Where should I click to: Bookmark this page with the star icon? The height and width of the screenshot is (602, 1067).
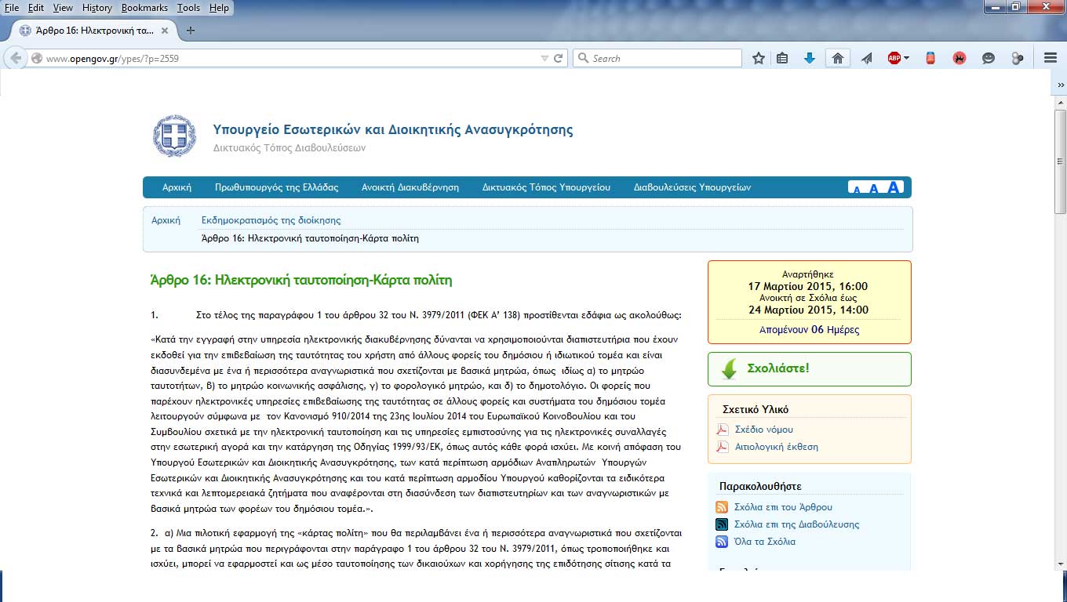(x=759, y=58)
